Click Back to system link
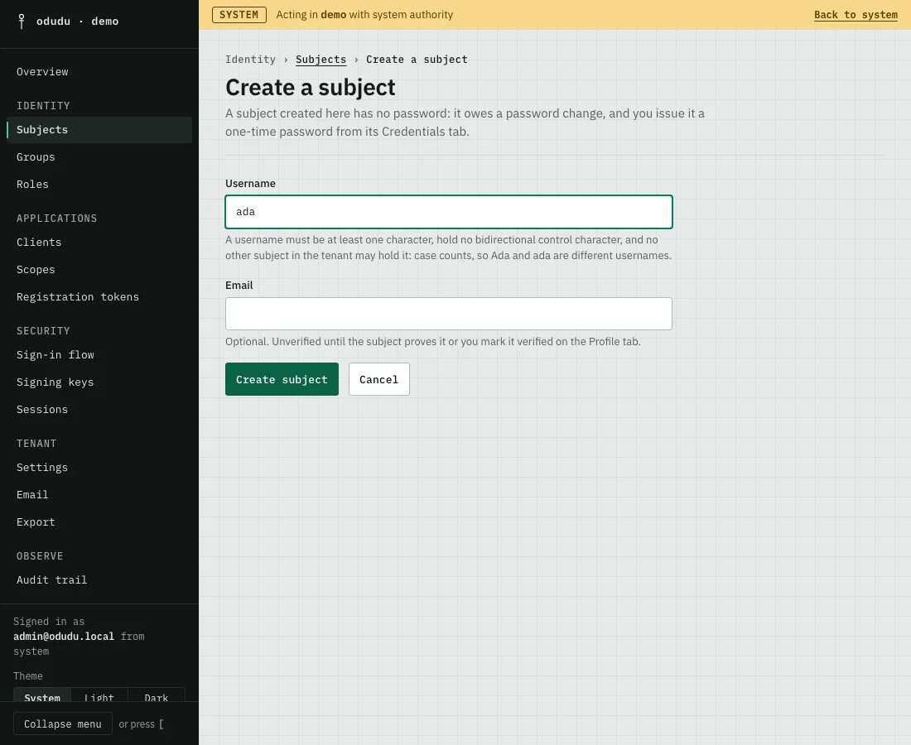Image resolution: width=911 pixels, height=745 pixels. [x=856, y=15]
